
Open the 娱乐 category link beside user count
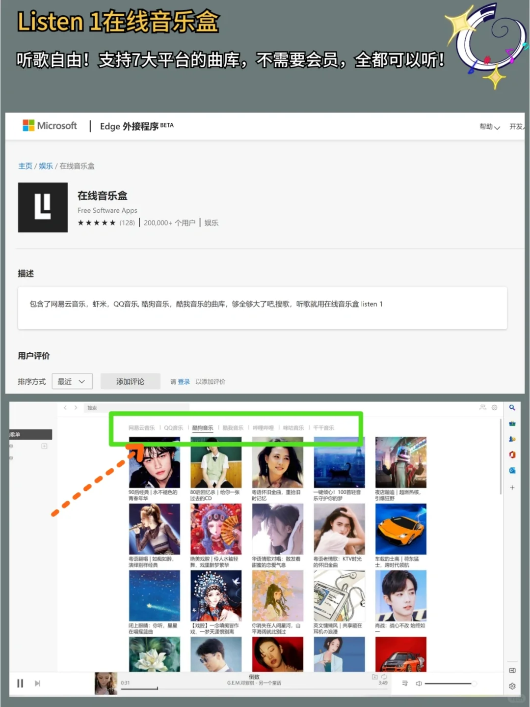(x=212, y=223)
